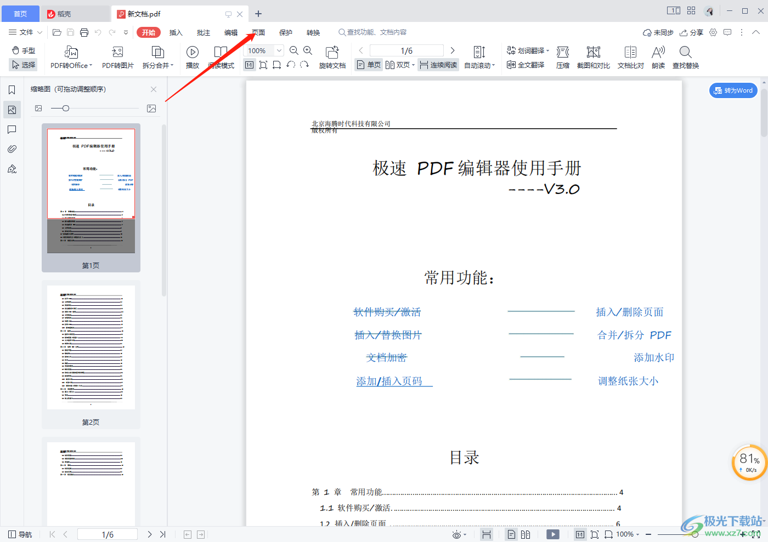Toggle 导航 navigation pane in status bar
The image size is (768, 542).
pos(20,534)
